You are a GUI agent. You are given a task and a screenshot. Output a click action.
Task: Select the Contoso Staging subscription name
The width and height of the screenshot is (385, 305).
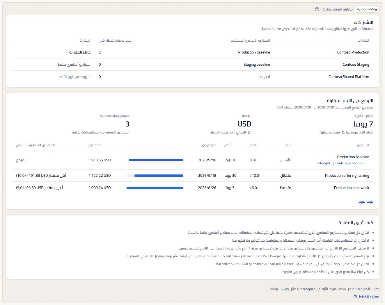[x=356, y=65]
